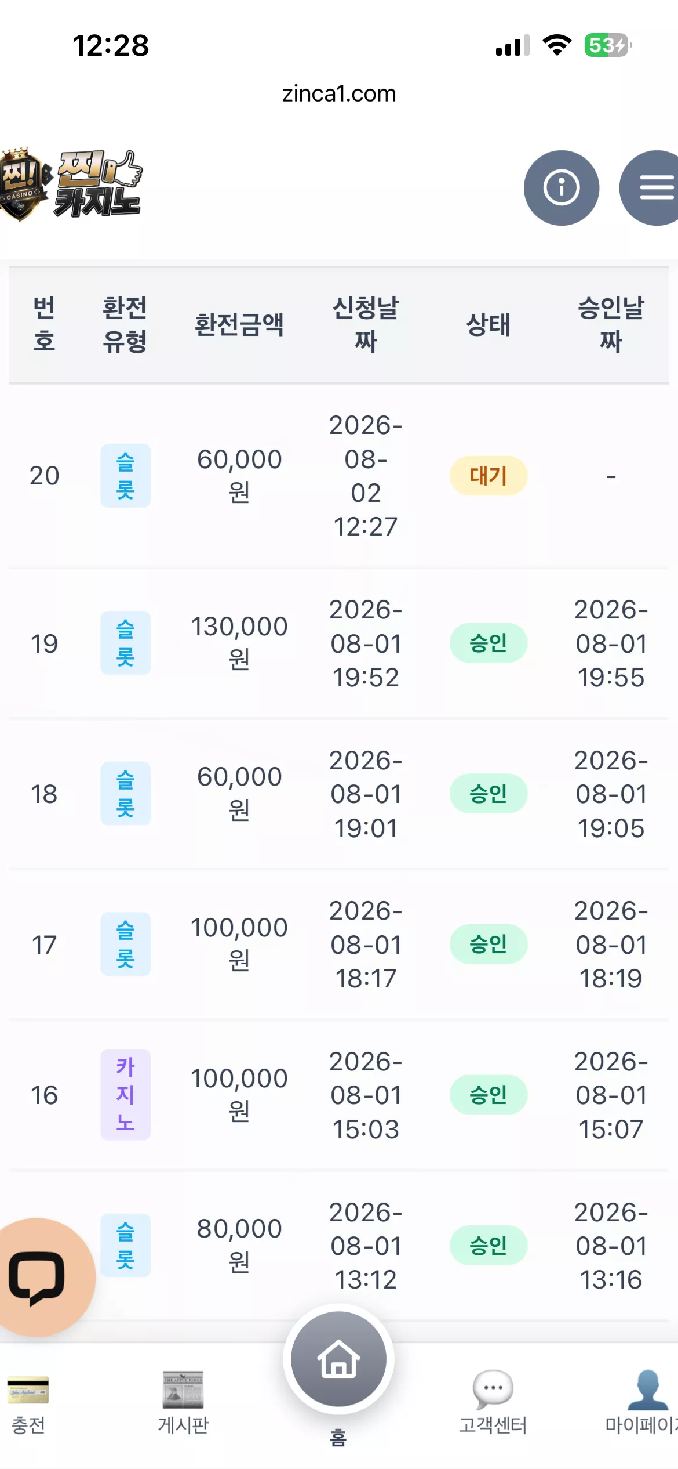Viewport: 678px width, 1469px height.
Task: Open 마이페이지 person icon
Action: pyautogui.click(x=648, y=1390)
